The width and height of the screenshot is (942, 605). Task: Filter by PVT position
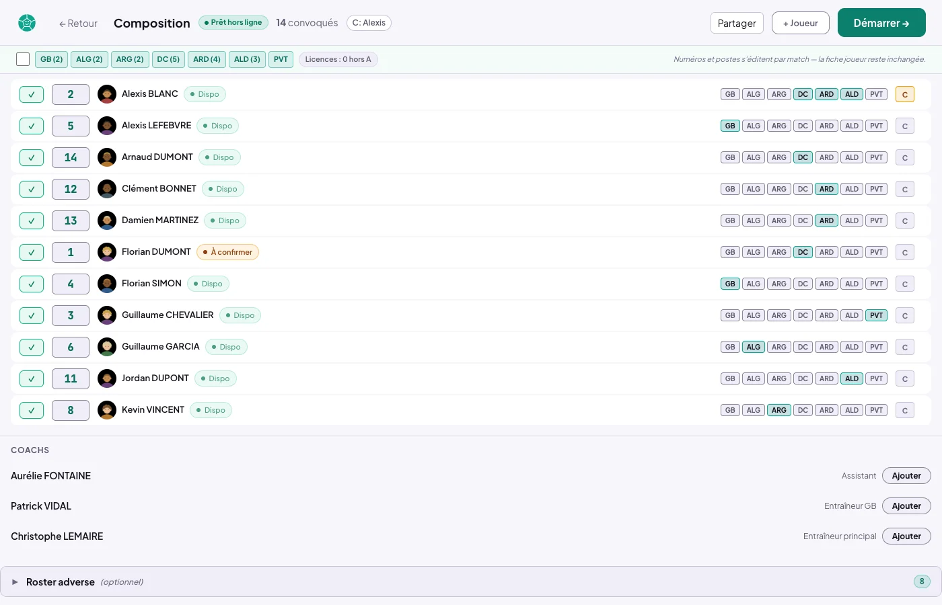point(281,59)
